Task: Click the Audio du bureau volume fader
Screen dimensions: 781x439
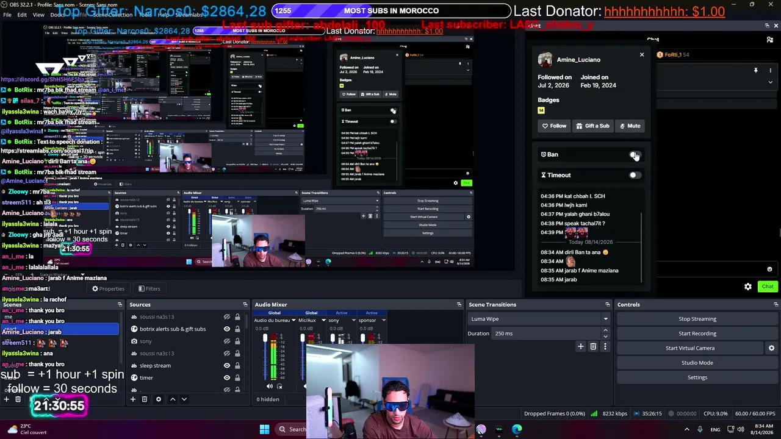Action: [265, 338]
